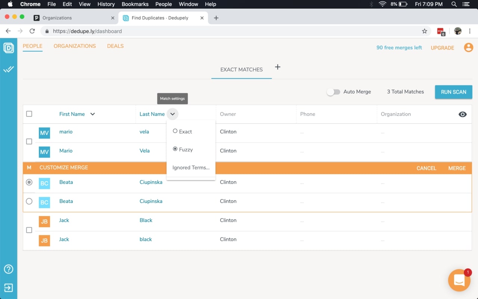Click MERGE in customize merge bar

pos(457,168)
